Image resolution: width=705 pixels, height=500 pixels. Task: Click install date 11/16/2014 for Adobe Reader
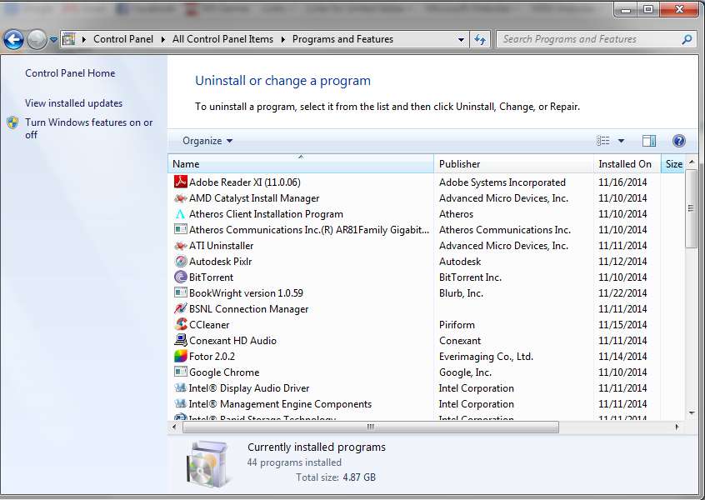pyautogui.click(x=622, y=182)
